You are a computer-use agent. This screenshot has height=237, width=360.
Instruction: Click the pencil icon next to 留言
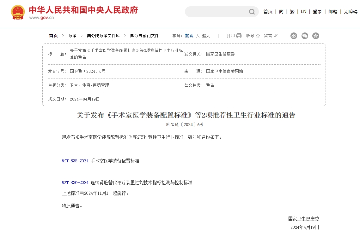click(276, 36)
